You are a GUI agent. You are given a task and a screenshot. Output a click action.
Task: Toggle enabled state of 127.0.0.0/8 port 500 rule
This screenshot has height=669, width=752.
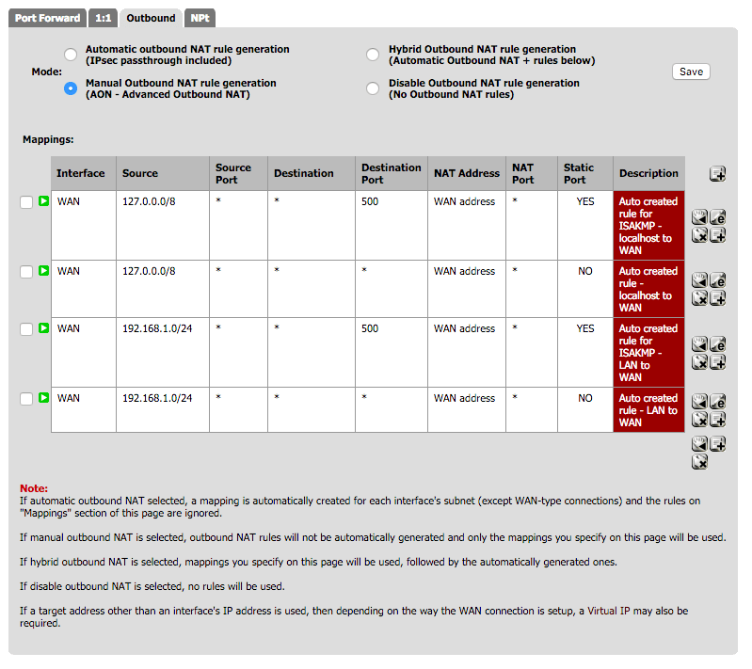(x=43, y=201)
